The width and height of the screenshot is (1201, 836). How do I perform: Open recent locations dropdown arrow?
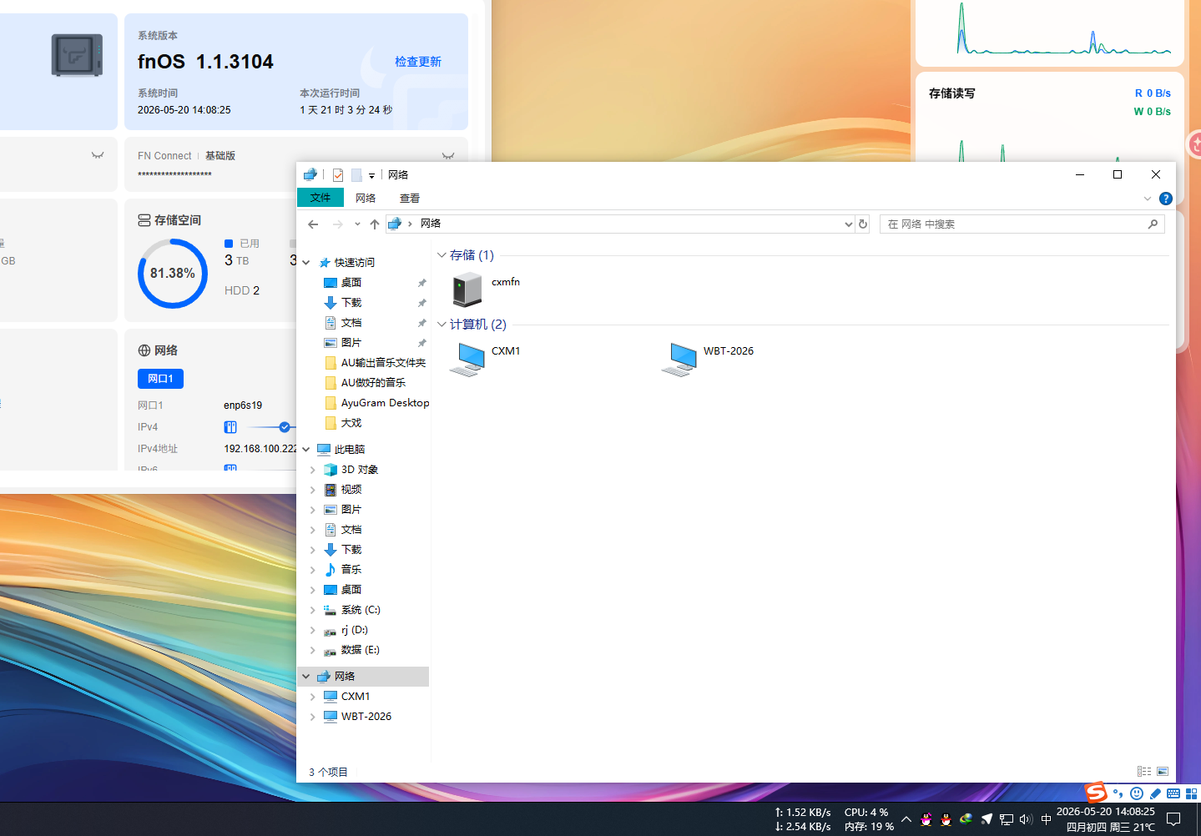357,224
